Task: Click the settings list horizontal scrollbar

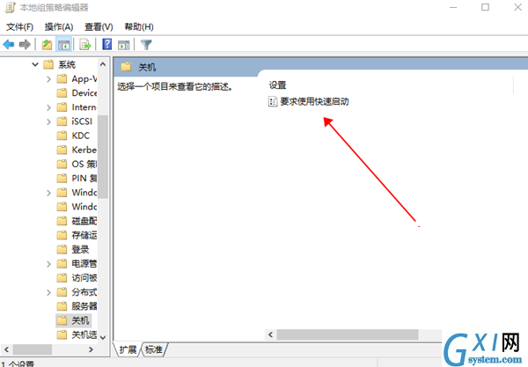Action: [x=348, y=334]
